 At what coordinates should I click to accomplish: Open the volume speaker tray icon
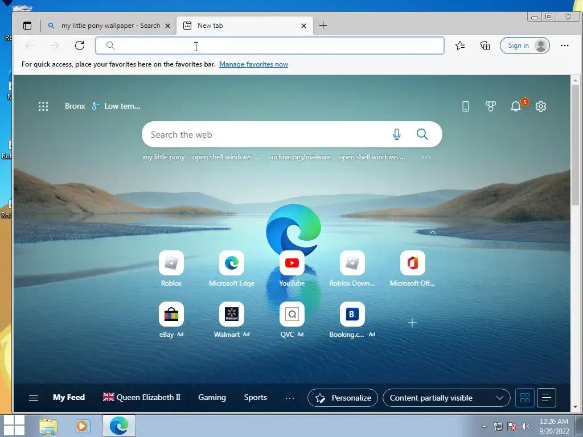(525, 426)
